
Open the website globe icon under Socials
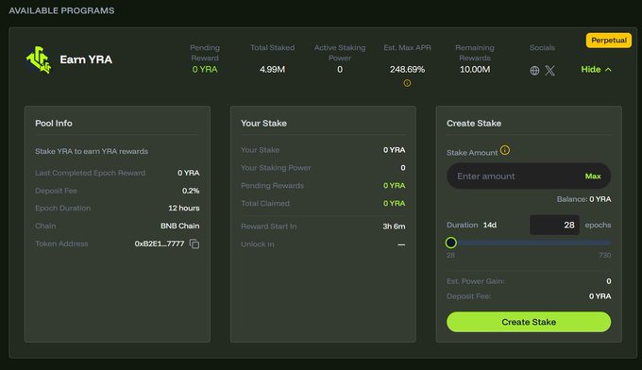coord(534,71)
